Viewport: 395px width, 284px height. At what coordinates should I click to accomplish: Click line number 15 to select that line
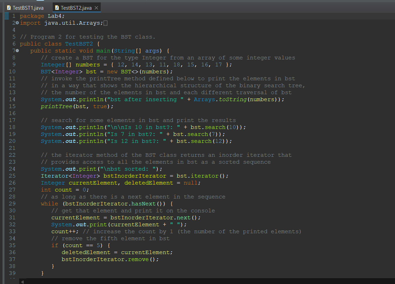12,106
